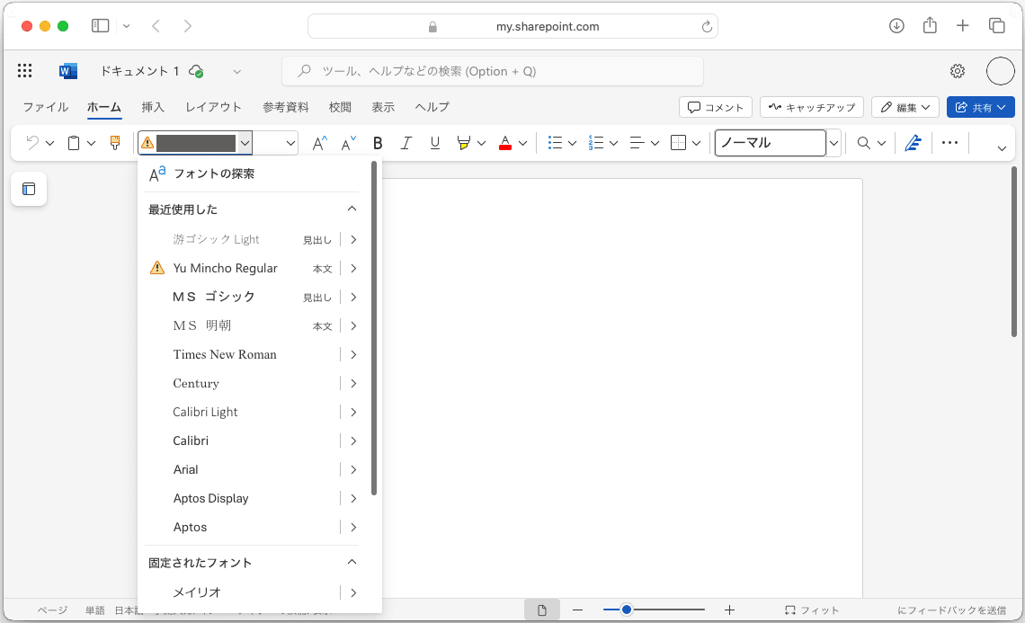This screenshot has height=623, width=1025.
Task: Click the Word logo icon
Action: tap(68, 71)
